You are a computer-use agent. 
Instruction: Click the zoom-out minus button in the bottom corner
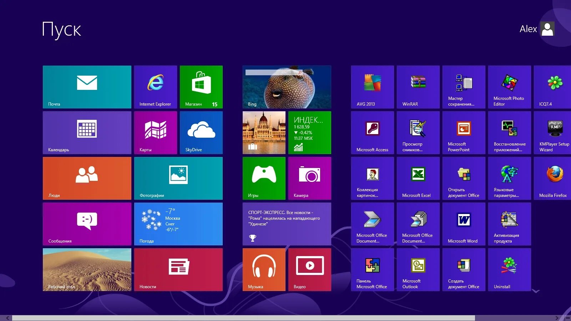(x=568, y=318)
